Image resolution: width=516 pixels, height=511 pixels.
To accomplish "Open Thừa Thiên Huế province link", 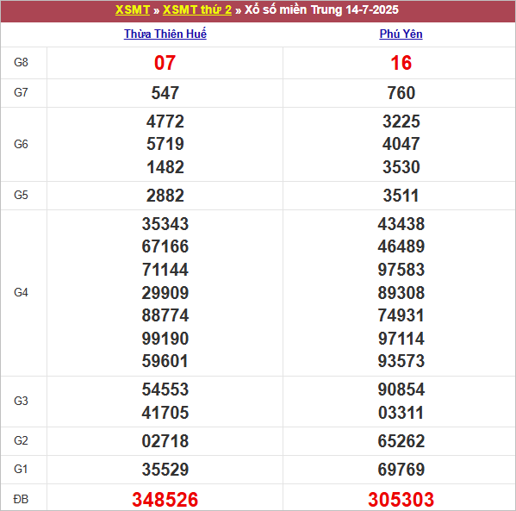I will (165, 34).
